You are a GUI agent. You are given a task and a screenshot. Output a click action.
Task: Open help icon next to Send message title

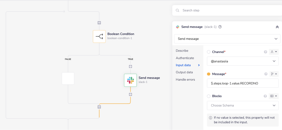coord(220,27)
